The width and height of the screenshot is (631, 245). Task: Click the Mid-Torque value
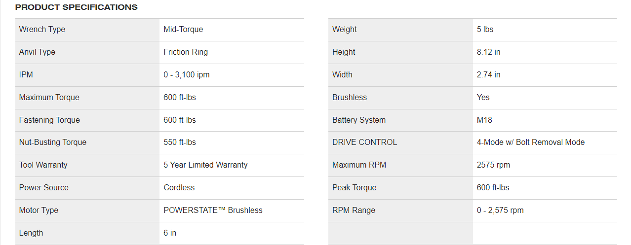(183, 30)
